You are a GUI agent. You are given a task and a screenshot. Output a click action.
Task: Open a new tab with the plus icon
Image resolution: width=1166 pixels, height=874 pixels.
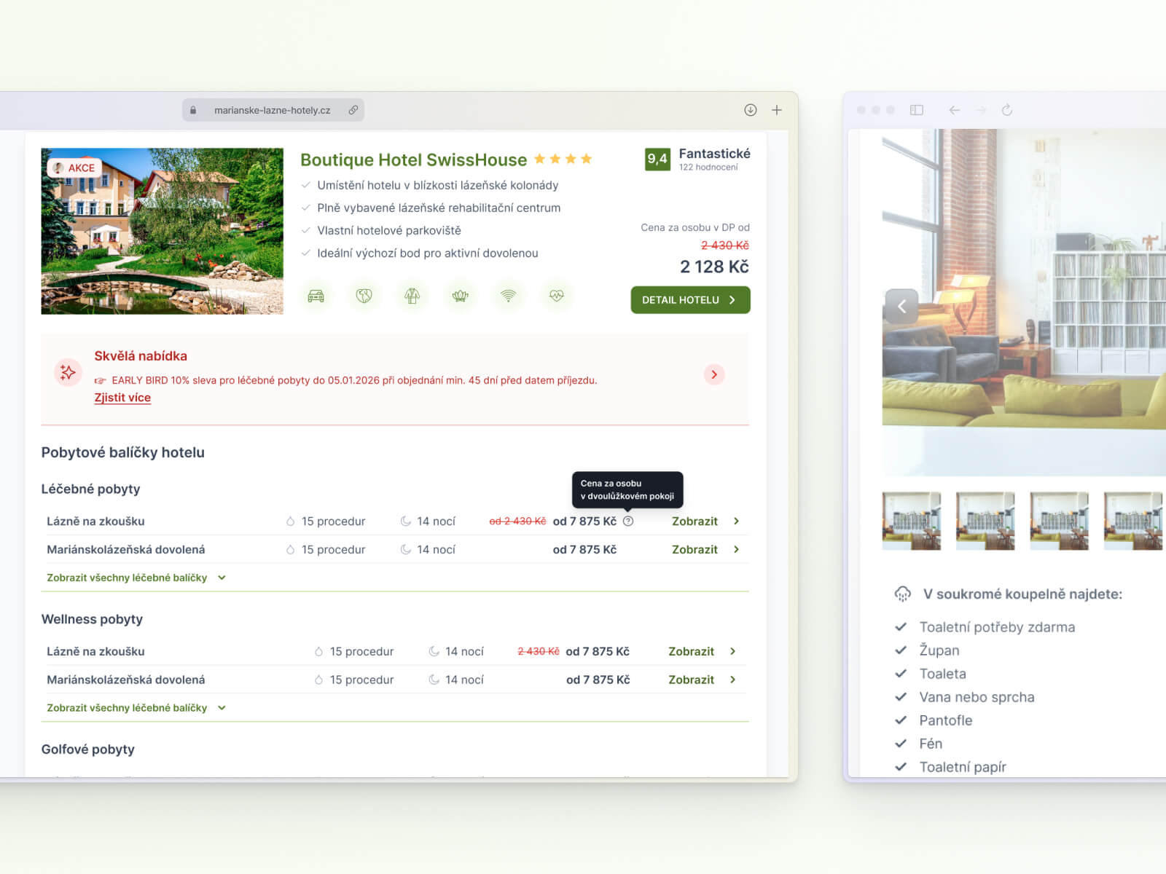tap(777, 110)
